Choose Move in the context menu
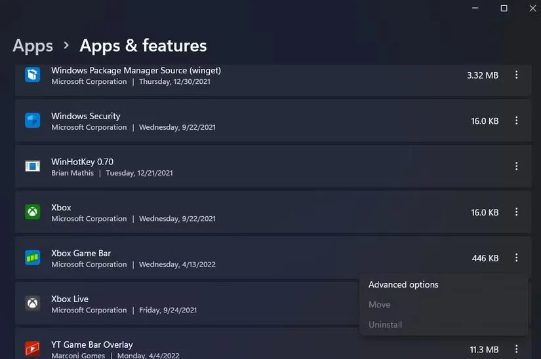This screenshot has height=359, width=541. [380, 305]
